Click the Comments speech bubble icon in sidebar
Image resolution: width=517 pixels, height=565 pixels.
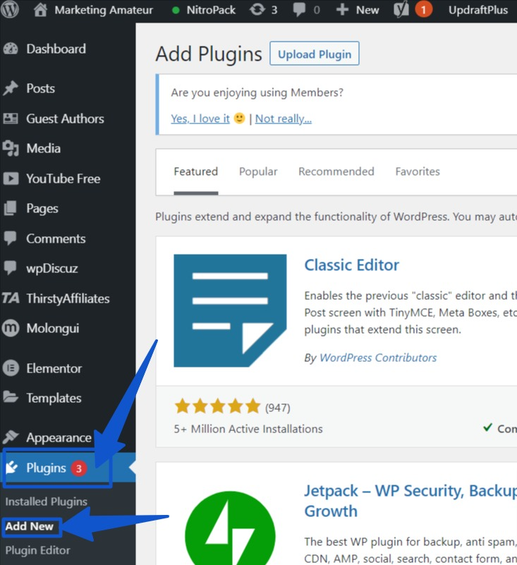point(11,238)
